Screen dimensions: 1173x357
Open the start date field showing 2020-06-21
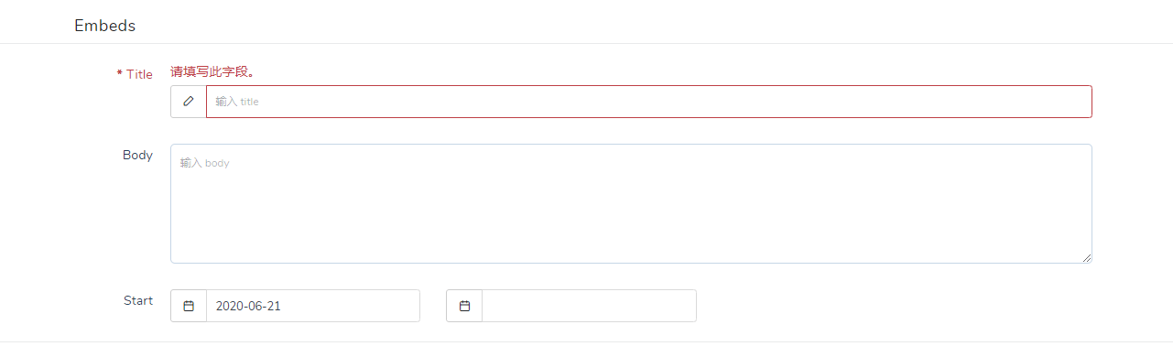pos(313,306)
